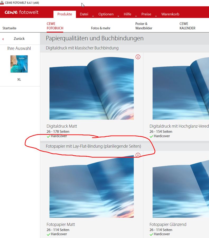The width and height of the screenshot is (209, 238).
Task: Open the Preise menu
Action: pyautogui.click(x=146, y=14)
